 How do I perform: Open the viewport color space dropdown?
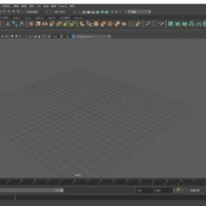pos(94,36)
